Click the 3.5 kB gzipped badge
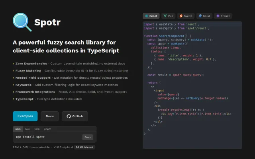This screenshot has width=255, height=159. click(84, 147)
